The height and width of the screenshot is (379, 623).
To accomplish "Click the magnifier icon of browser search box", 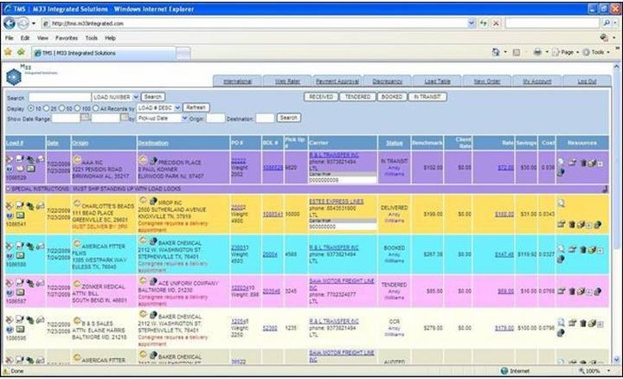I will 607,23.
